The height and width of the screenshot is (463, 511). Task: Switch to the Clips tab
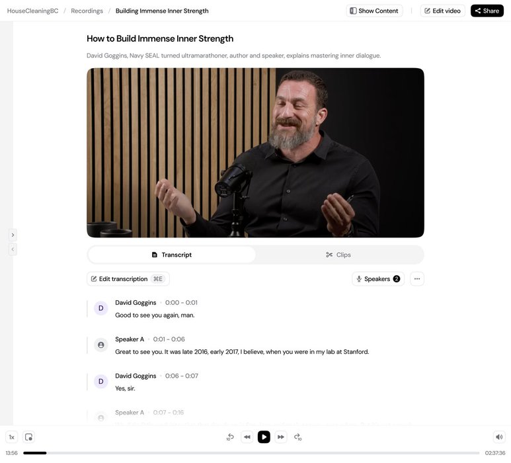click(x=338, y=255)
